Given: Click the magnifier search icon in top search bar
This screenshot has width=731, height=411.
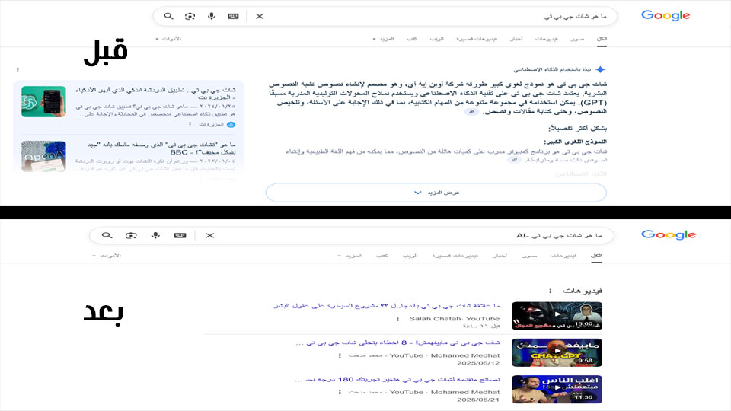Looking at the screenshot, I should 169,16.
